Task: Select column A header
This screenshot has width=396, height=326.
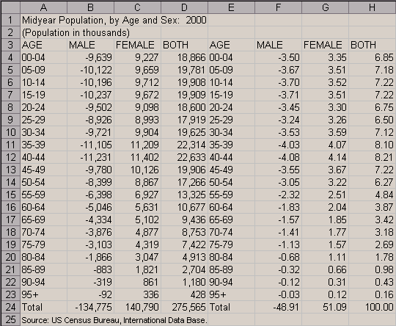Action: pyautogui.click(x=43, y=7)
